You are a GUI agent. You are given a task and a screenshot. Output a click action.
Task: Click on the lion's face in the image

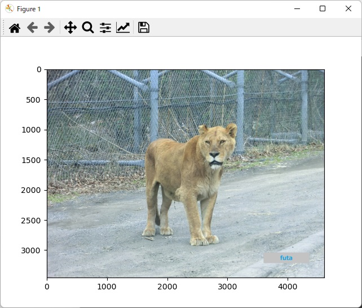pos(215,149)
